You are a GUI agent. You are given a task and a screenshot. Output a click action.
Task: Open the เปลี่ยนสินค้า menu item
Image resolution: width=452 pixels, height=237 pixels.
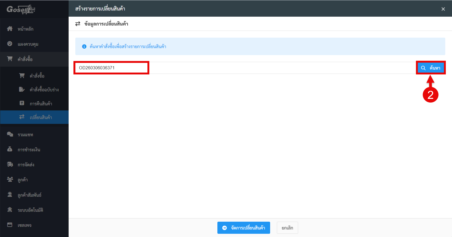point(41,117)
